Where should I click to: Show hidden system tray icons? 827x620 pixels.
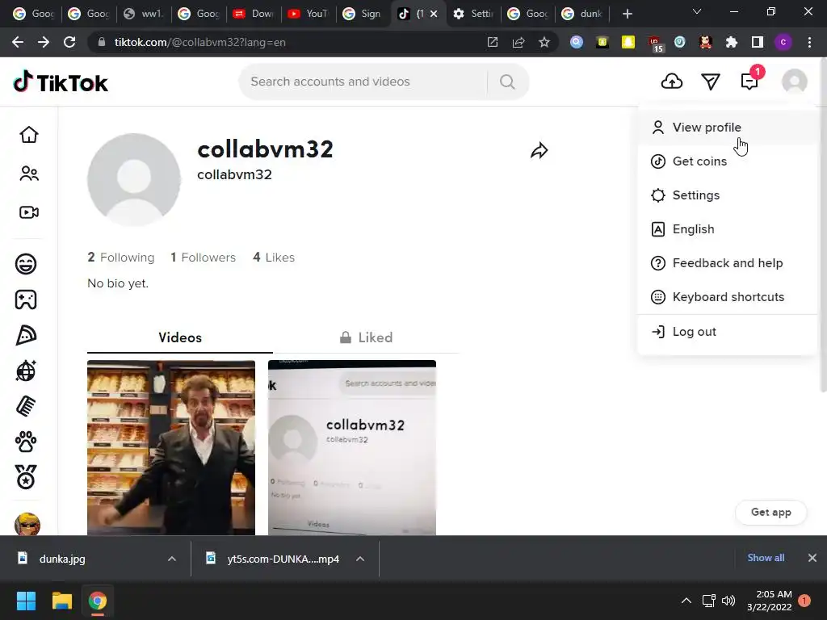[x=686, y=601]
